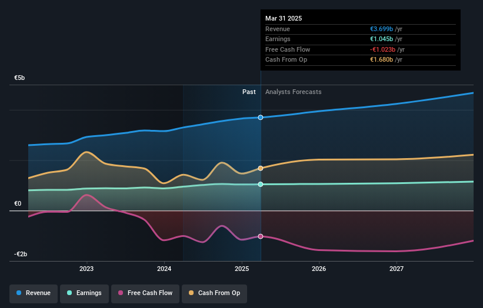The width and height of the screenshot is (483, 308).
Task: Click the -€2b y-axis label
Action: coord(21,254)
